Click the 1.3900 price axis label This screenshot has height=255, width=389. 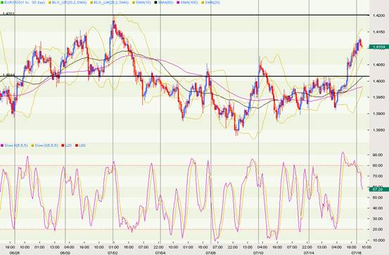378,114
